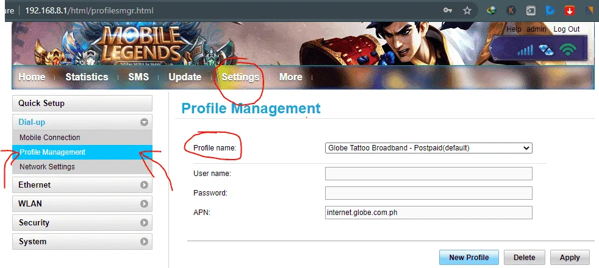
Task: Open the Internet Download Manager extension icon
Action: pyautogui.click(x=491, y=10)
